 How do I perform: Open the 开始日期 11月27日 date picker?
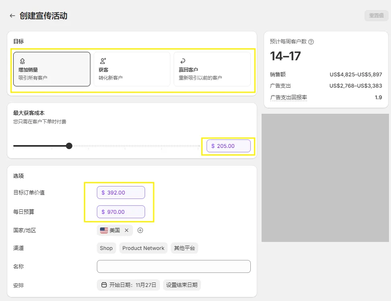click(x=128, y=285)
